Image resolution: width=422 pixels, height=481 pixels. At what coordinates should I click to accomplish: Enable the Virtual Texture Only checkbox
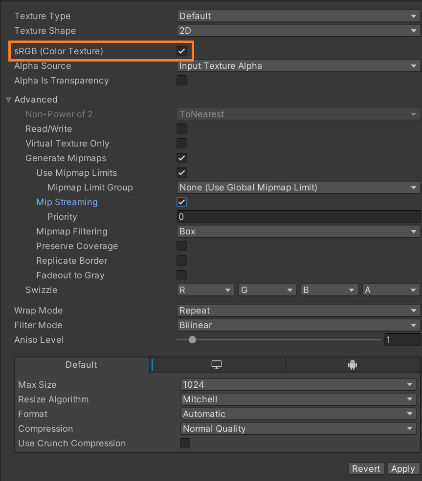[181, 144]
